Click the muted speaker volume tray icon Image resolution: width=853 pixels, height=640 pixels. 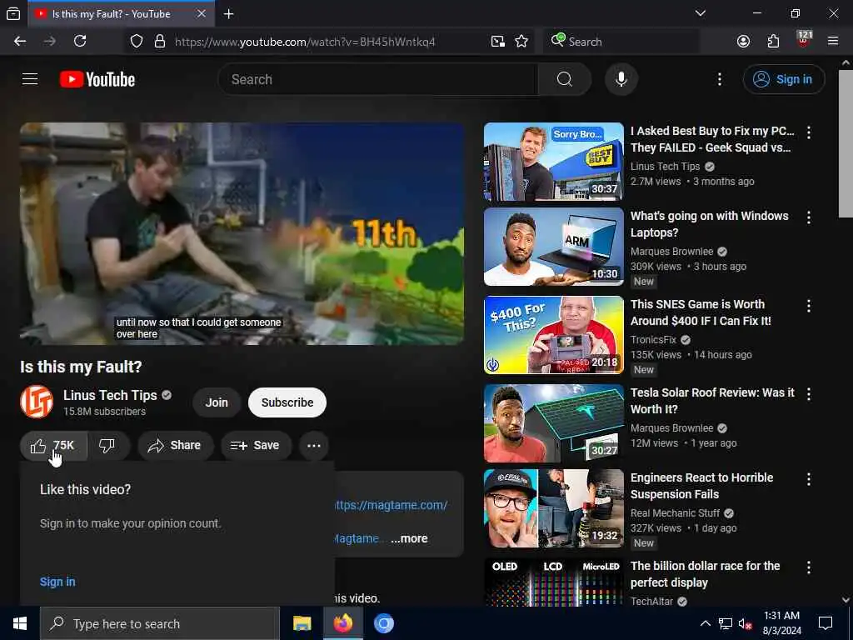click(746, 623)
